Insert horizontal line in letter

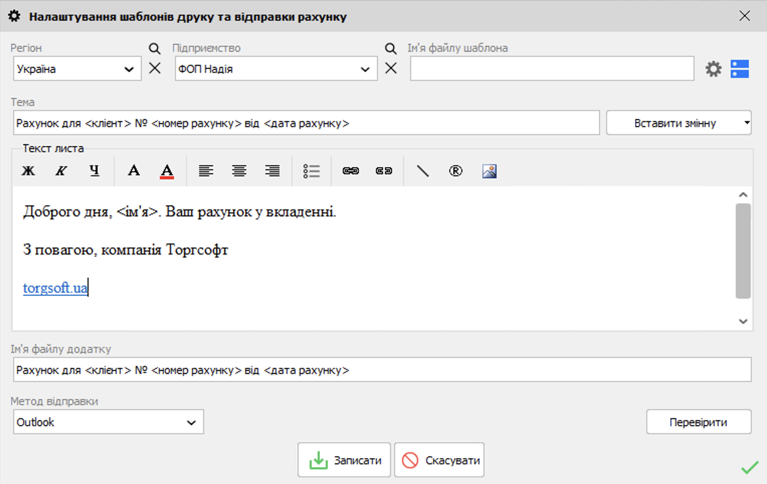(423, 171)
